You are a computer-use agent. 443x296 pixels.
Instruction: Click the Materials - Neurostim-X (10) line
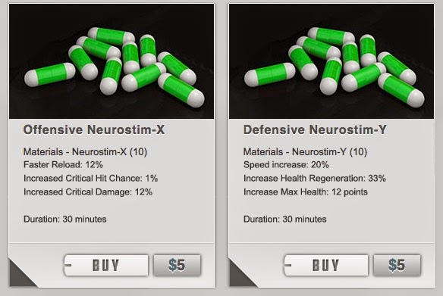click(x=85, y=152)
